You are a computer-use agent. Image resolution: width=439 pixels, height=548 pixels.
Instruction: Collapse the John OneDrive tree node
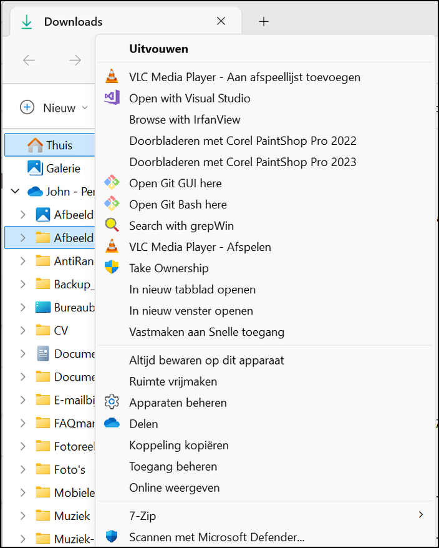click(15, 192)
